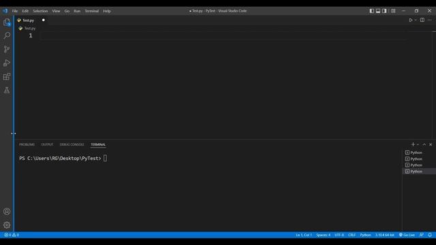Change line endings via CRLF
The width and height of the screenshot is (436, 245).
tap(352, 235)
